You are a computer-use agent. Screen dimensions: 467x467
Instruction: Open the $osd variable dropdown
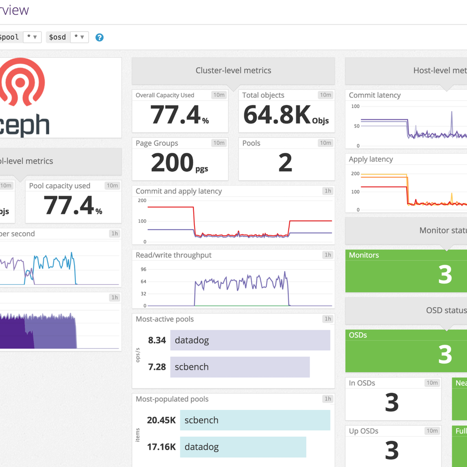pyautogui.click(x=79, y=37)
